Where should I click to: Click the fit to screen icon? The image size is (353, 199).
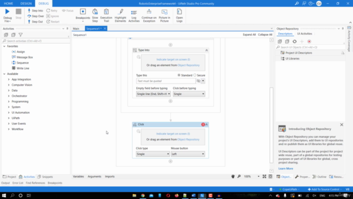pos(264,176)
